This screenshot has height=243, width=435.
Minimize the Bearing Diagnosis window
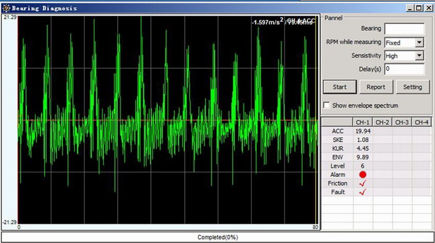tap(410, 8)
